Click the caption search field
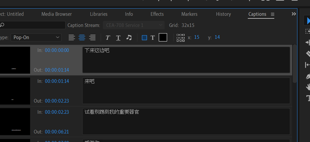 click(33, 25)
